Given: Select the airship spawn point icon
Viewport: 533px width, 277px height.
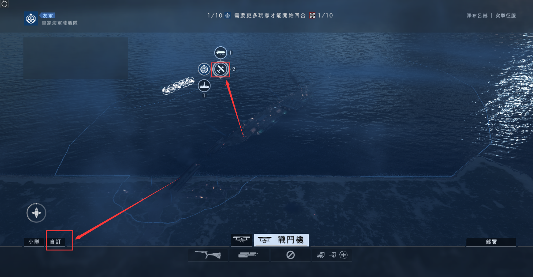Looking at the screenshot, I should [221, 53].
